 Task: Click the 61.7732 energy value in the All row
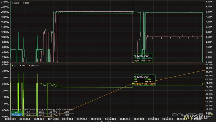coord(54,112)
